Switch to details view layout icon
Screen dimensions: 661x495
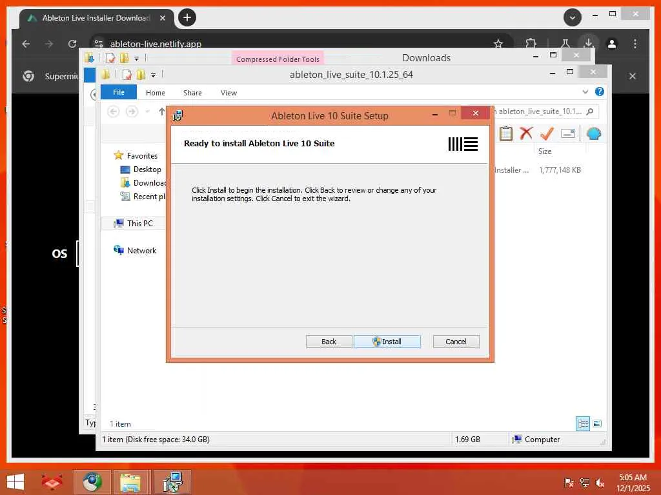(583, 423)
